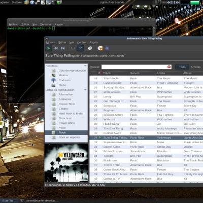Click the playing indicator column header icon
203x203 pixels.
click(99, 73)
